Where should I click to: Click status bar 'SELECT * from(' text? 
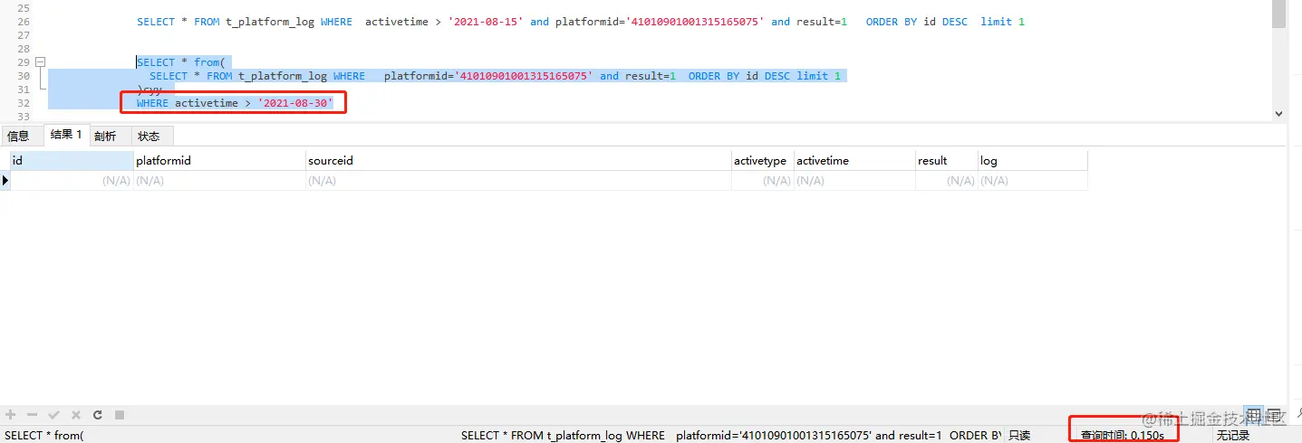click(x=44, y=436)
